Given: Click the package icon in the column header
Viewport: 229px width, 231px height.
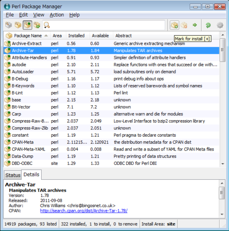Looking at the screenshot, I should [x=9, y=36].
